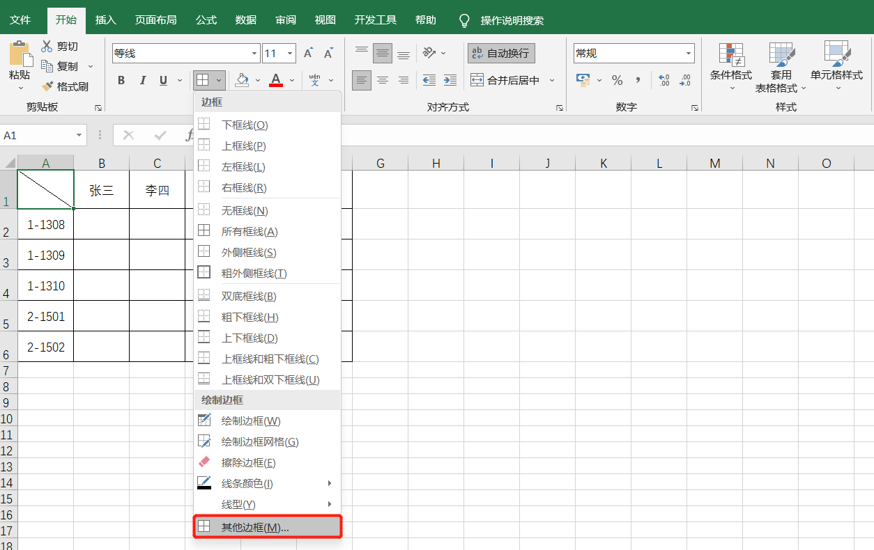Decrease indent icon

coord(429,80)
